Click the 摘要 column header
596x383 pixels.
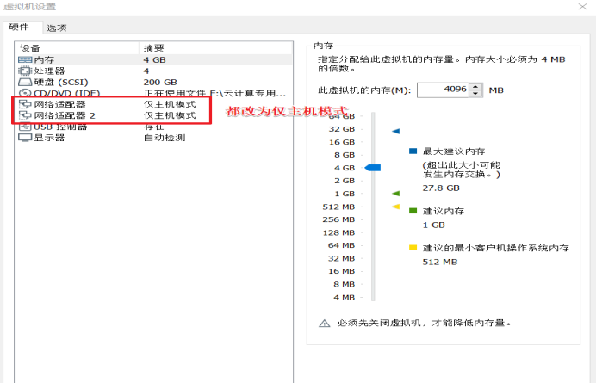(x=216, y=48)
